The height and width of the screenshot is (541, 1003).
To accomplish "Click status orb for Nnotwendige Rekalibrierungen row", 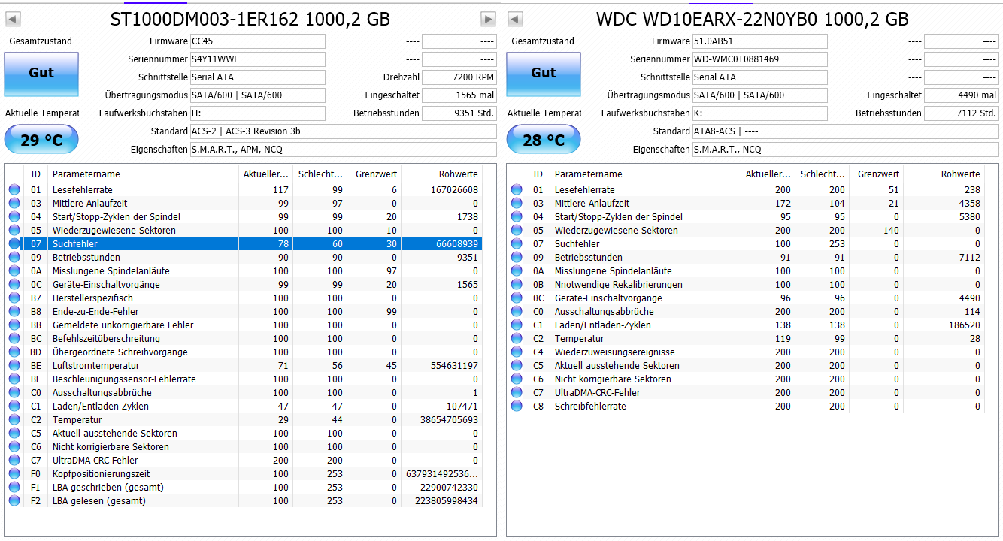I will [x=517, y=285].
